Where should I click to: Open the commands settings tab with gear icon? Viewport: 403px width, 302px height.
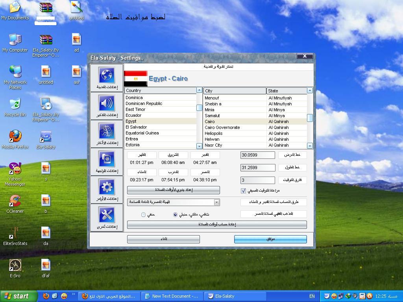[107, 190]
